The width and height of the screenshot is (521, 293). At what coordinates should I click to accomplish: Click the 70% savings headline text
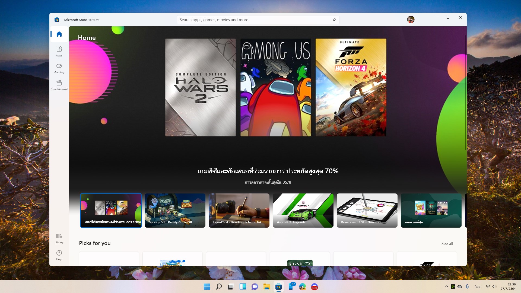(268, 171)
